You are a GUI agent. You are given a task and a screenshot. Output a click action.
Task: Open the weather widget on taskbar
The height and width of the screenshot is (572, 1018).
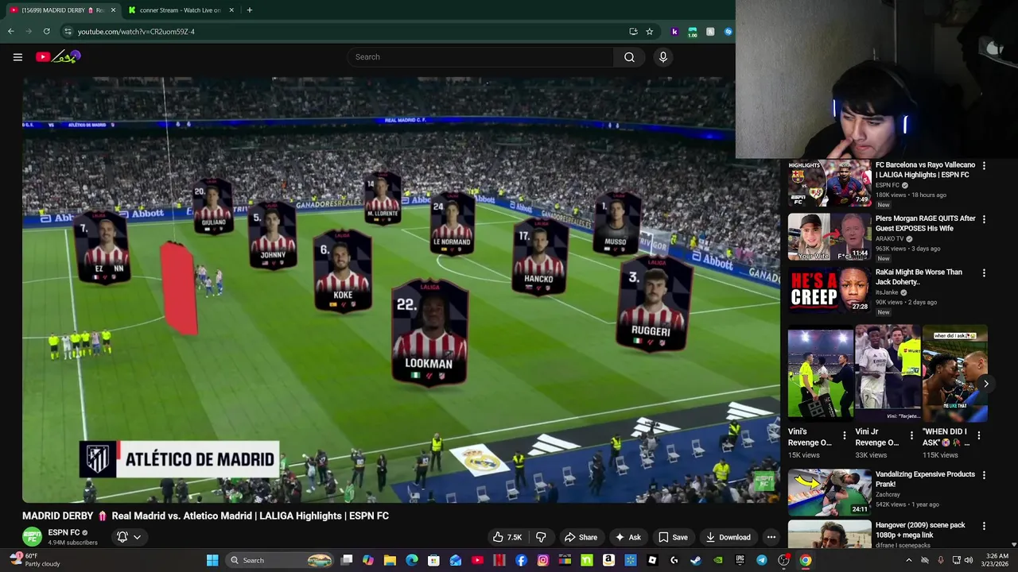36,560
